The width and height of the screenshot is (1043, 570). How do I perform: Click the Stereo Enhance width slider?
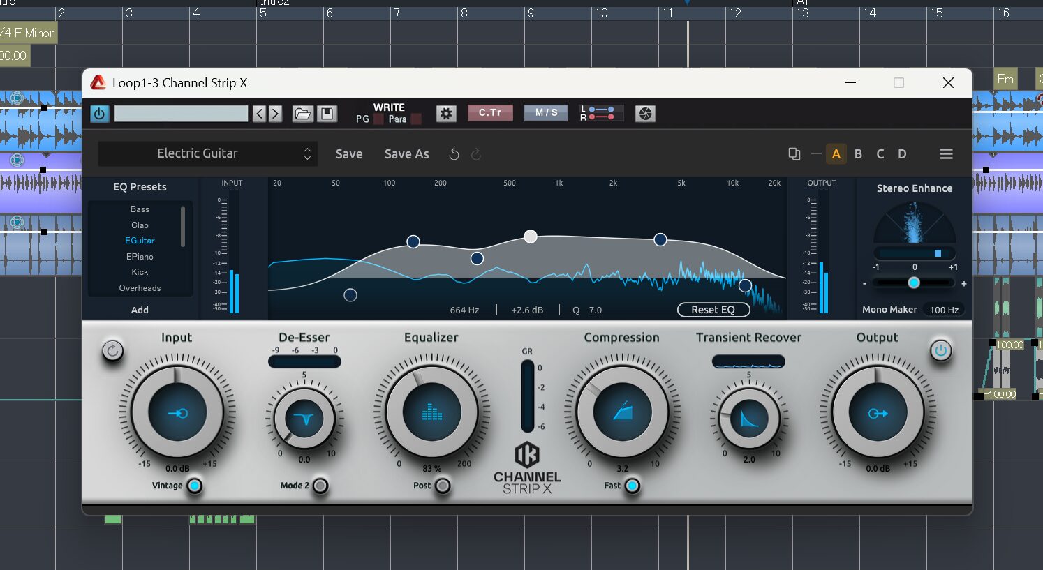(913, 283)
